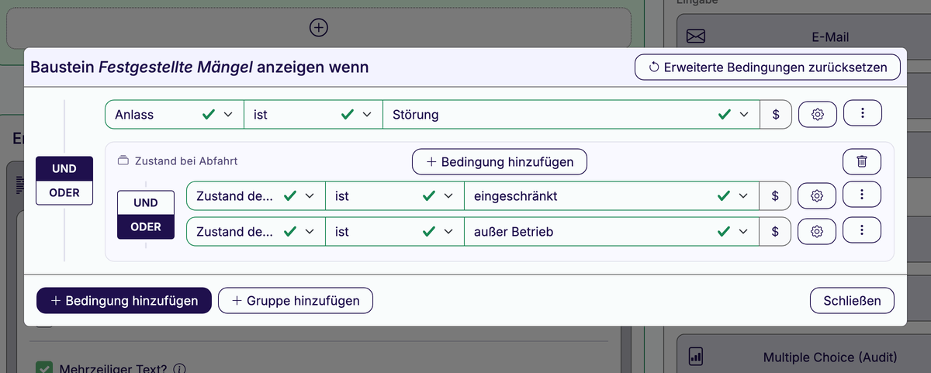Screen dimensions: 931x373
Task: Select outer UND logic toggle
Action: tap(64, 168)
